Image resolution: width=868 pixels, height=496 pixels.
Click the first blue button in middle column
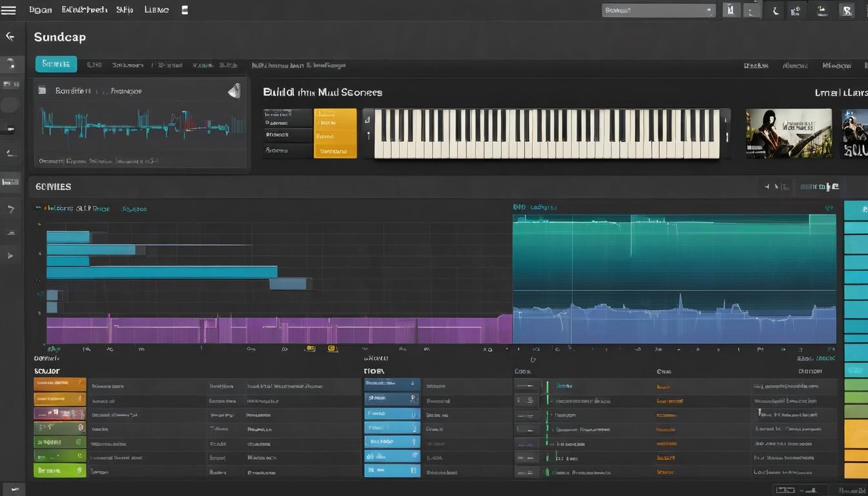(391, 384)
